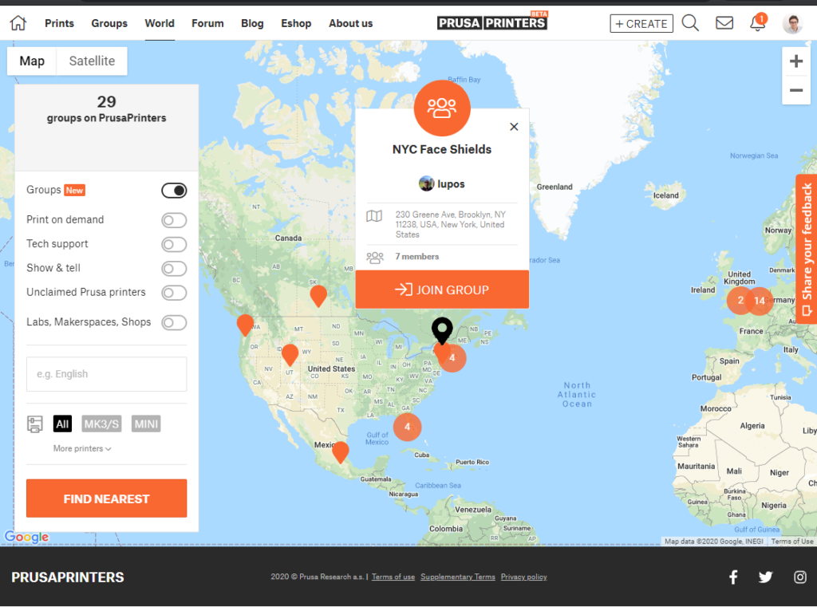
Task: Select the All printers filter
Action: click(x=62, y=424)
